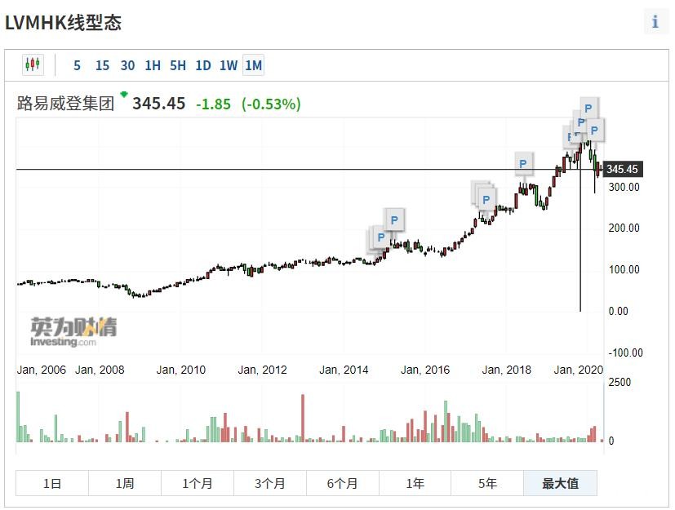This screenshot has height=510, width=675.
Task: Open the info icon at top right
Action: click(655, 22)
